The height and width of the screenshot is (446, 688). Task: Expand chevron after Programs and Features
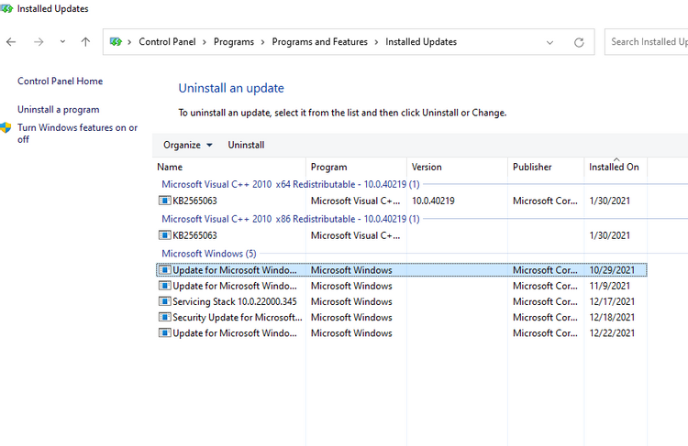click(376, 42)
